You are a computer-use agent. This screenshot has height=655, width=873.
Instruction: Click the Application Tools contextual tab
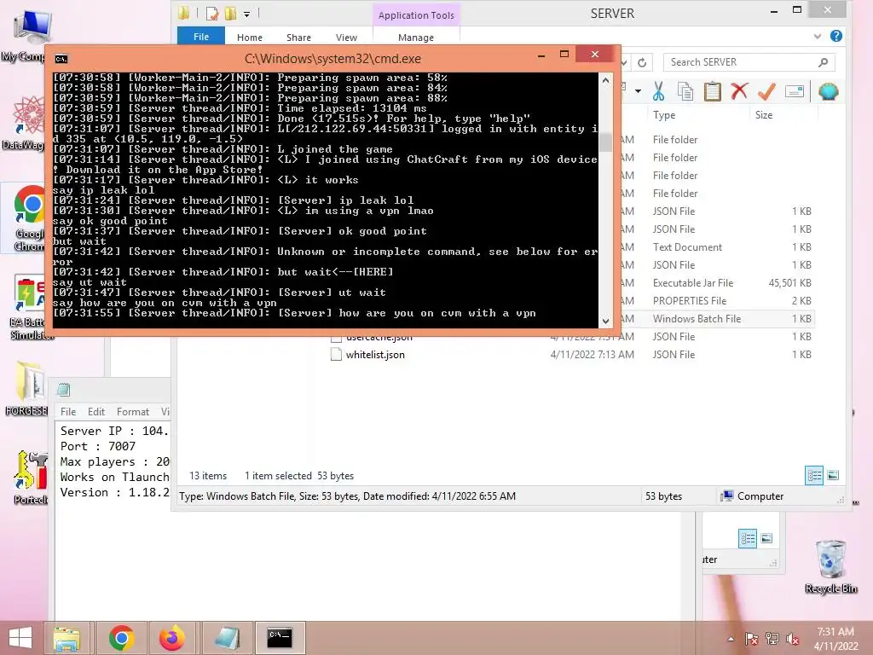pyautogui.click(x=416, y=15)
